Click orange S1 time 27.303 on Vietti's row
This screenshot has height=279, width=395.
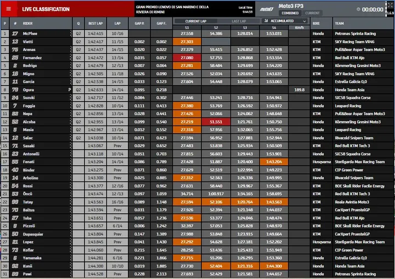(x=187, y=42)
